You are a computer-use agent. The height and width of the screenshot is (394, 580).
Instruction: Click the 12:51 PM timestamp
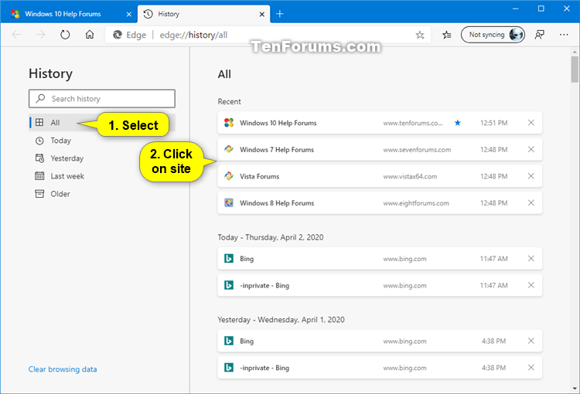(x=494, y=123)
